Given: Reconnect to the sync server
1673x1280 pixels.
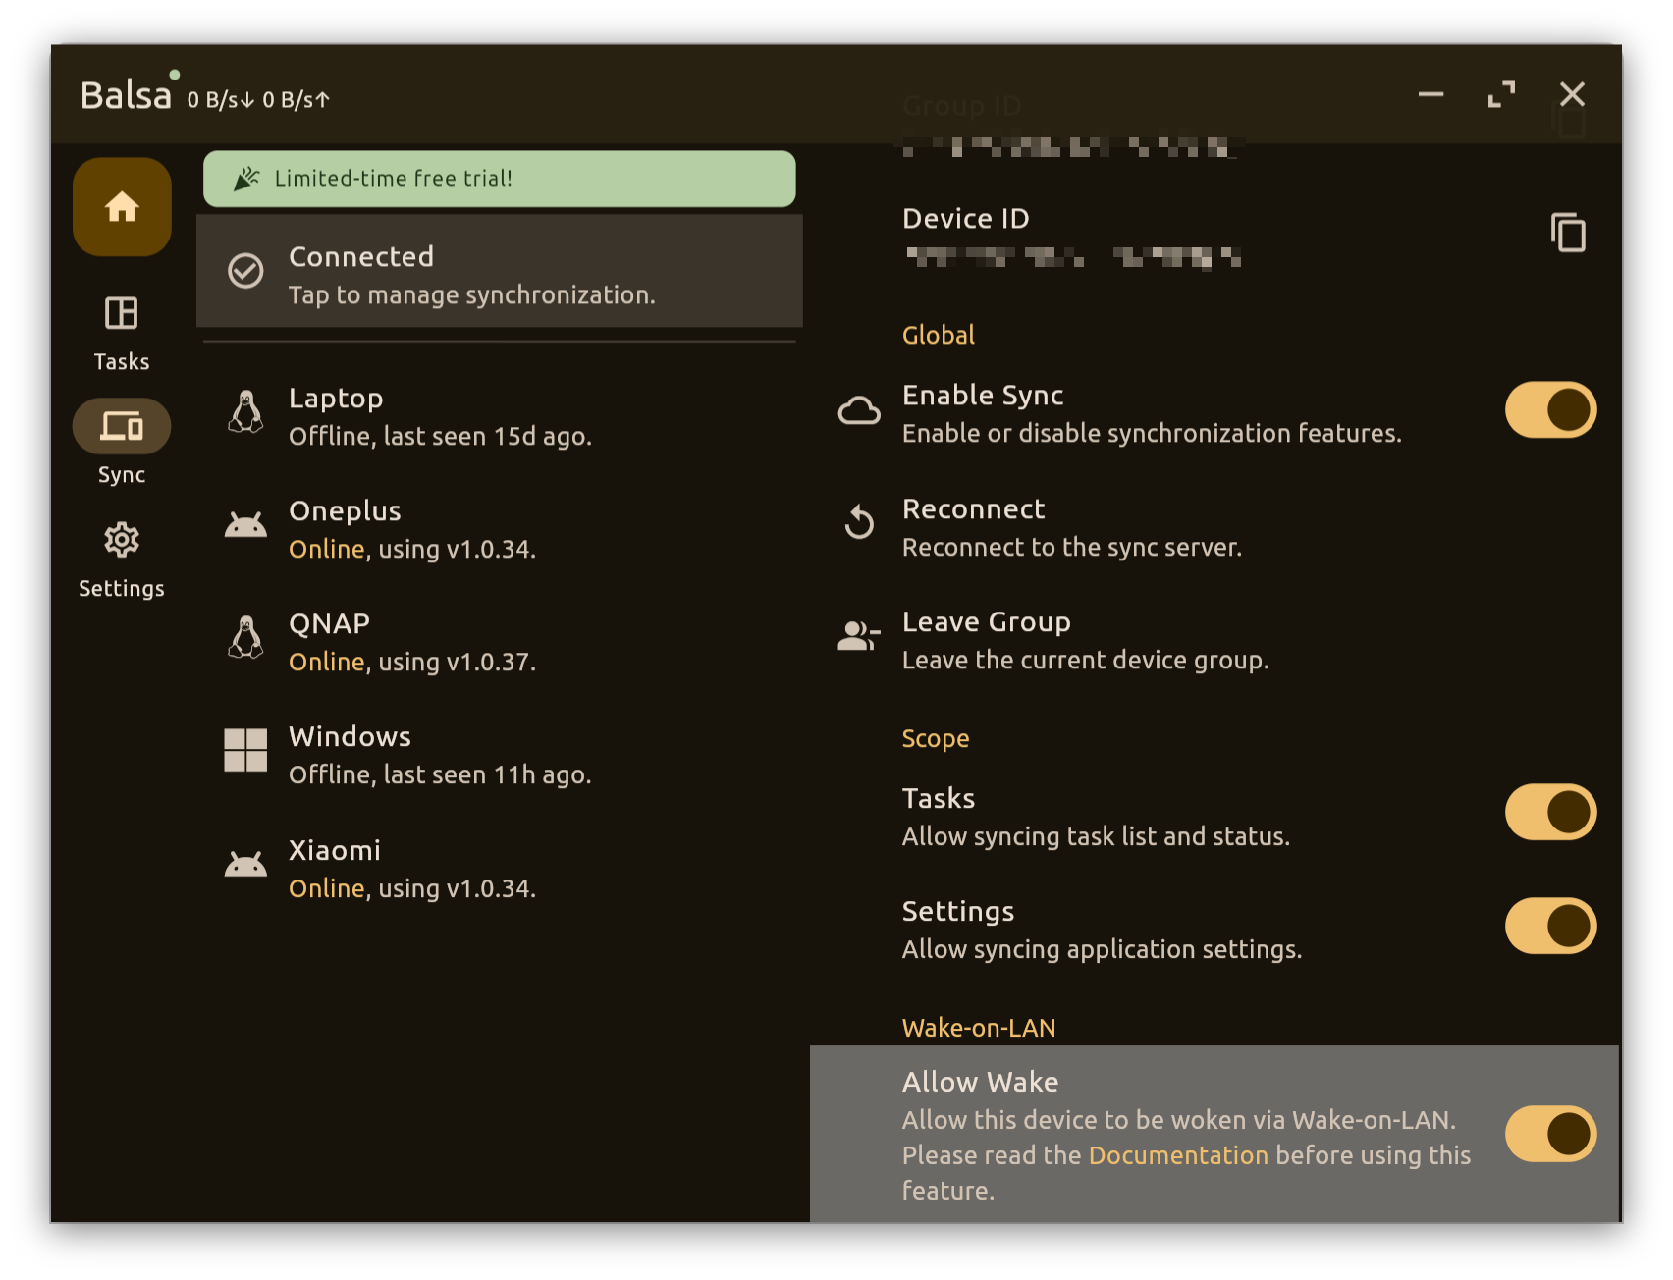Looking at the screenshot, I should coord(1070,527).
